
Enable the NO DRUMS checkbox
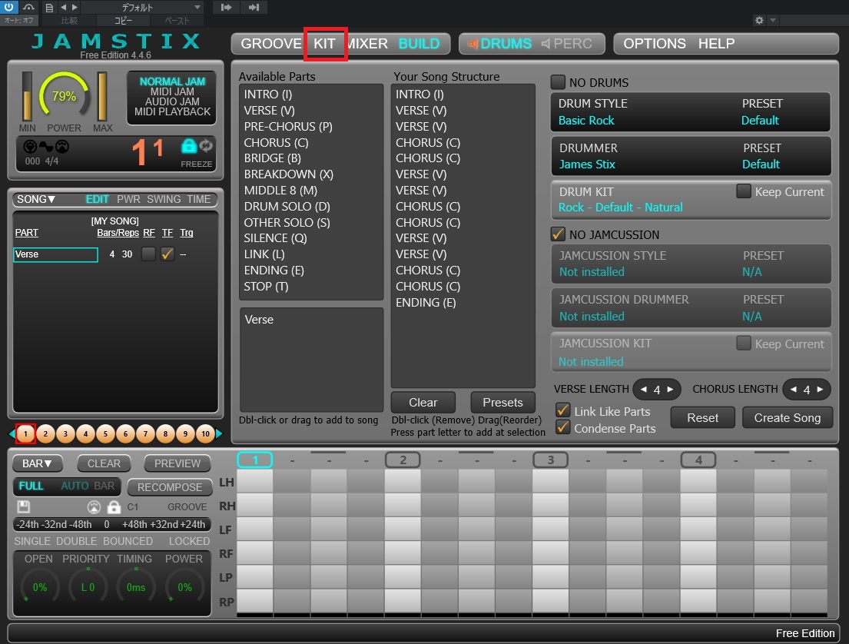[558, 82]
